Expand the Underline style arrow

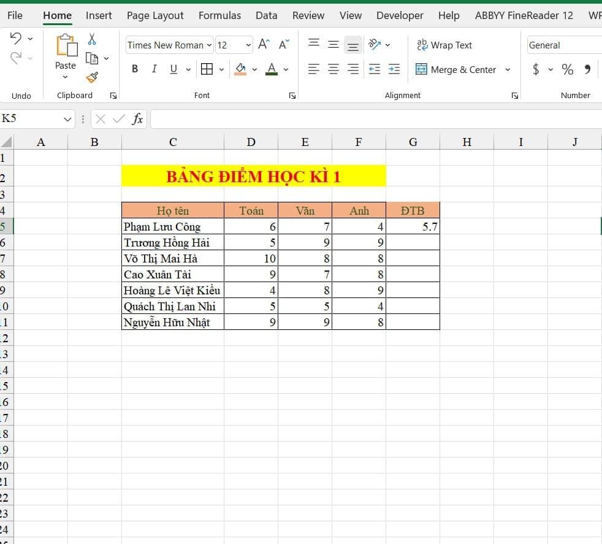188,69
